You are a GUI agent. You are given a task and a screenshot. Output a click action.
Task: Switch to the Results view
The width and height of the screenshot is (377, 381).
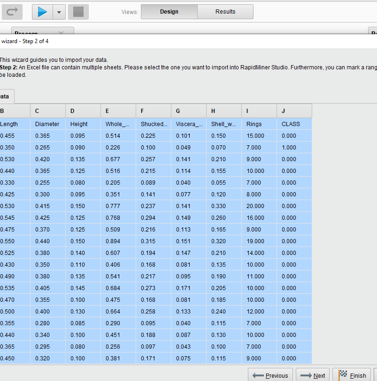(x=225, y=12)
